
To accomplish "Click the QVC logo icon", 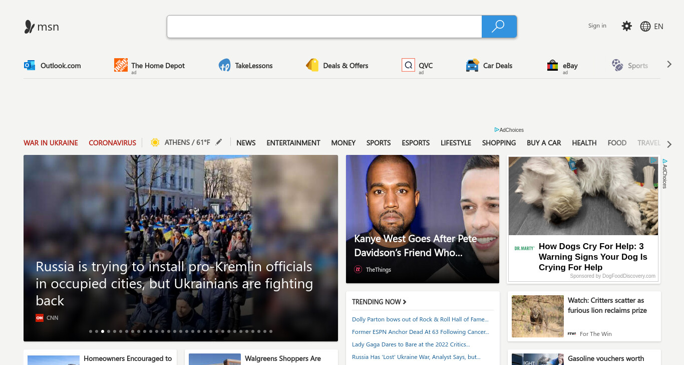I will click(408, 65).
